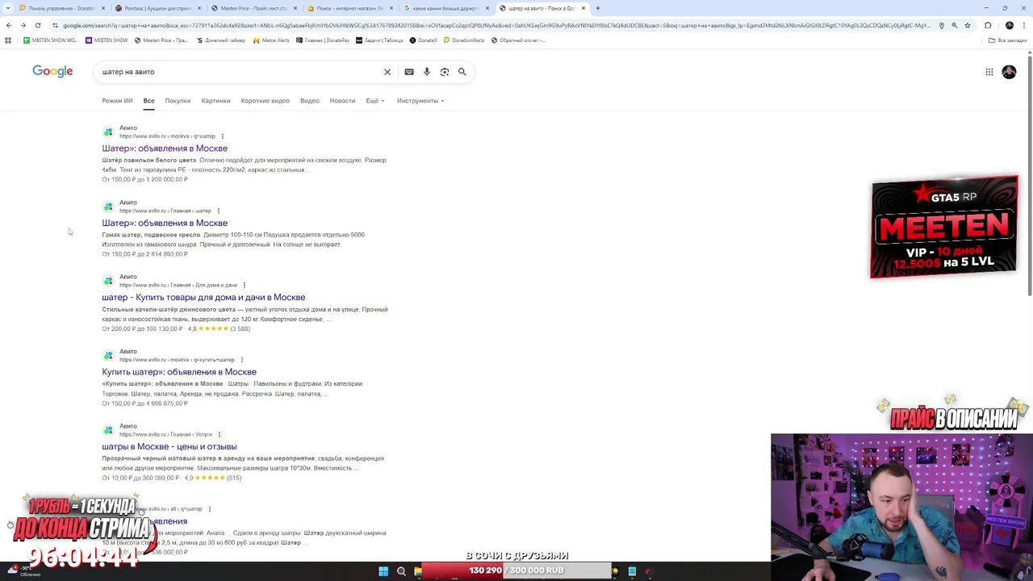
Task: Go to the Google logo homepage
Action: click(52, 72)
